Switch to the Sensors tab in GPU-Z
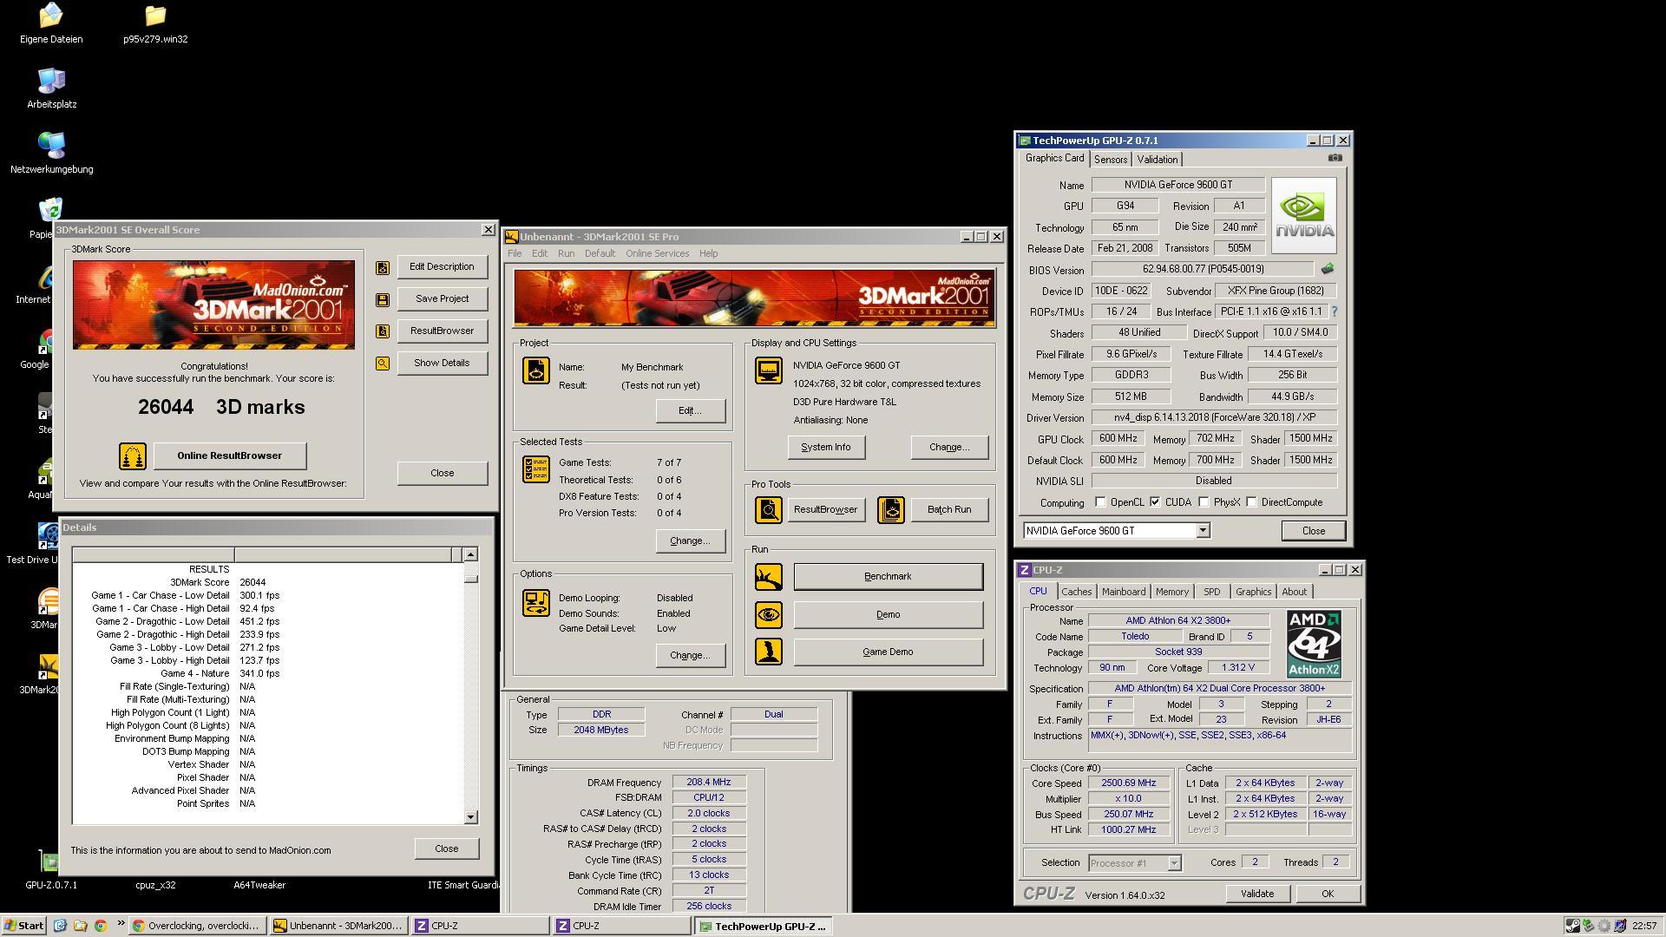 tap(1110, 160)
